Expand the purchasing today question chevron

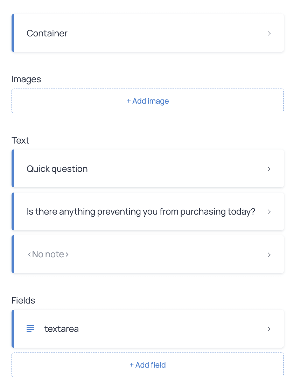tap(269, 212)
